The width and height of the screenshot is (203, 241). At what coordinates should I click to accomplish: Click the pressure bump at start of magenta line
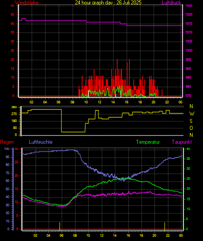click(x=24, y=19)
